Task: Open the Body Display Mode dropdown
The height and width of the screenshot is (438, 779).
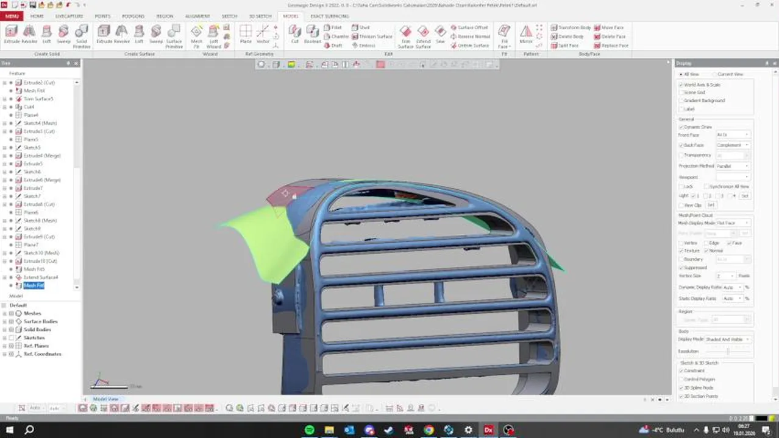Action: coord(728,339)
